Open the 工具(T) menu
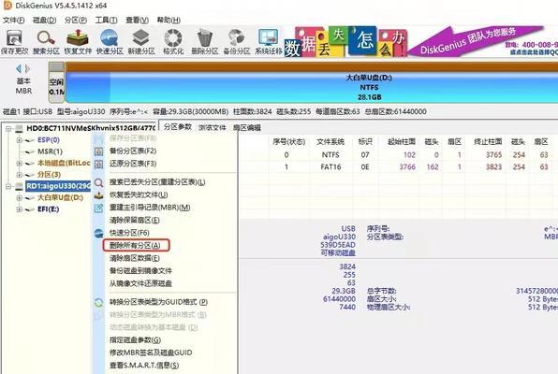 point(106,20)
